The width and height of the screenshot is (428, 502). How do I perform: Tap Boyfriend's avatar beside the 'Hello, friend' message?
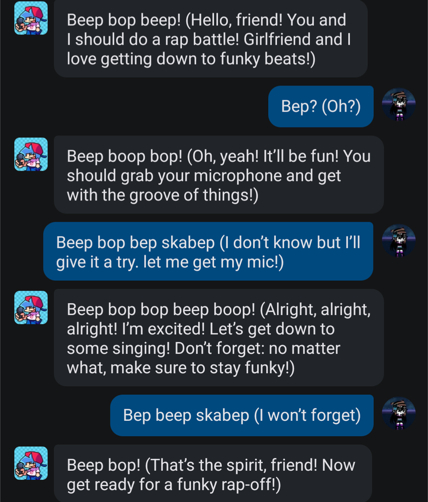click(x=31, y=18)
